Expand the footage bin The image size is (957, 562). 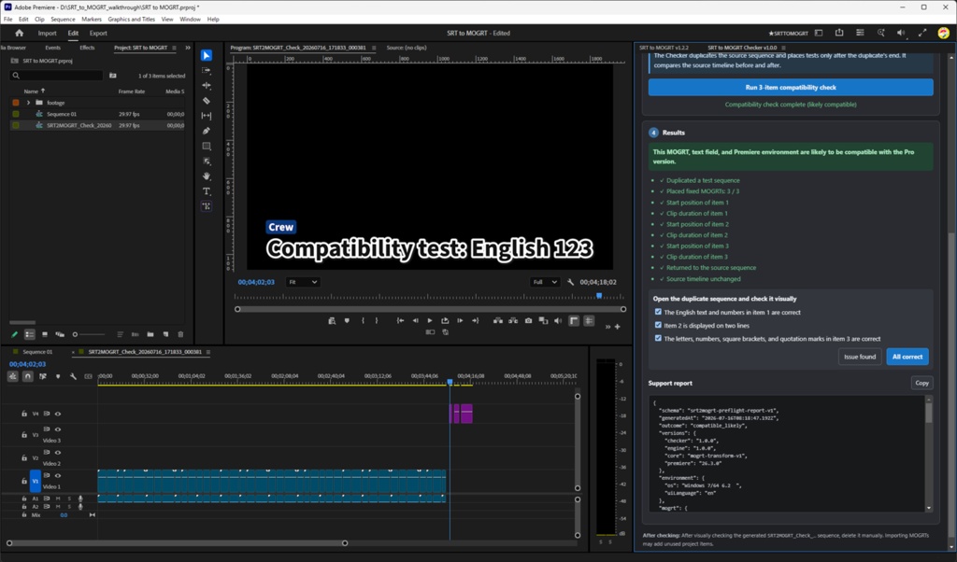(x=28, y=103)
